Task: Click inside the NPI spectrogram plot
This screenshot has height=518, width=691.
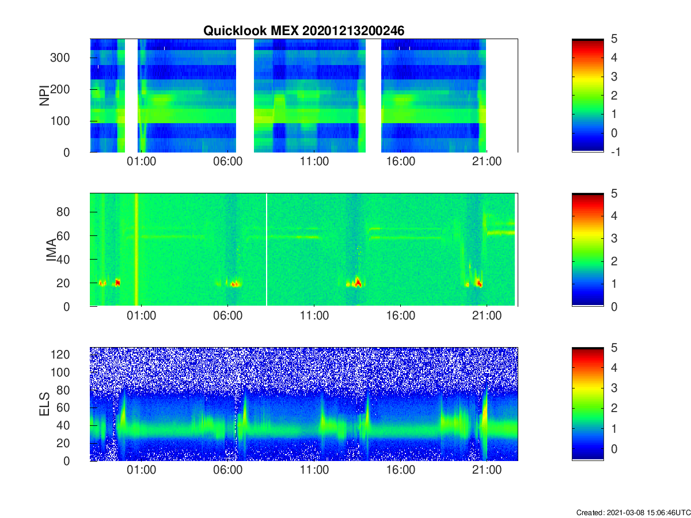Action: click(303, 96)
